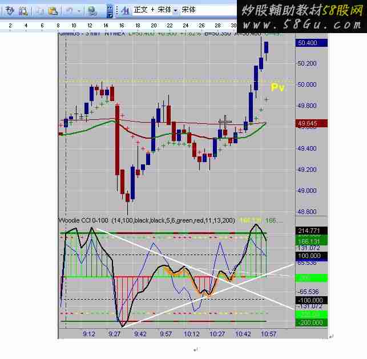This screenshot has height=359, width=367.
Task: Click the red 49.645 price label
Action: [x=311, y=123]
